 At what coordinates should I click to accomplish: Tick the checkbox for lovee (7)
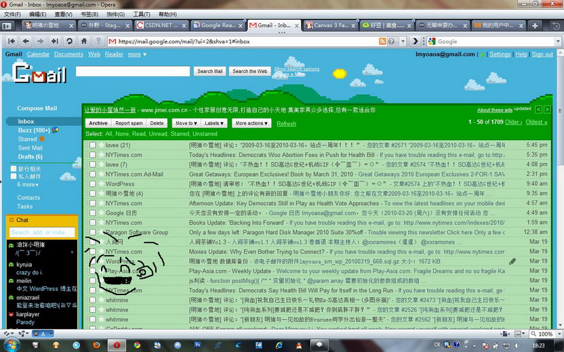coord(92,164)
